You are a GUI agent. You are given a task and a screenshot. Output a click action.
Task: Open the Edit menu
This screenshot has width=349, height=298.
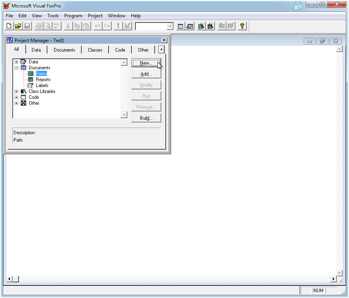pyautogui.click(x=22, y=16)
